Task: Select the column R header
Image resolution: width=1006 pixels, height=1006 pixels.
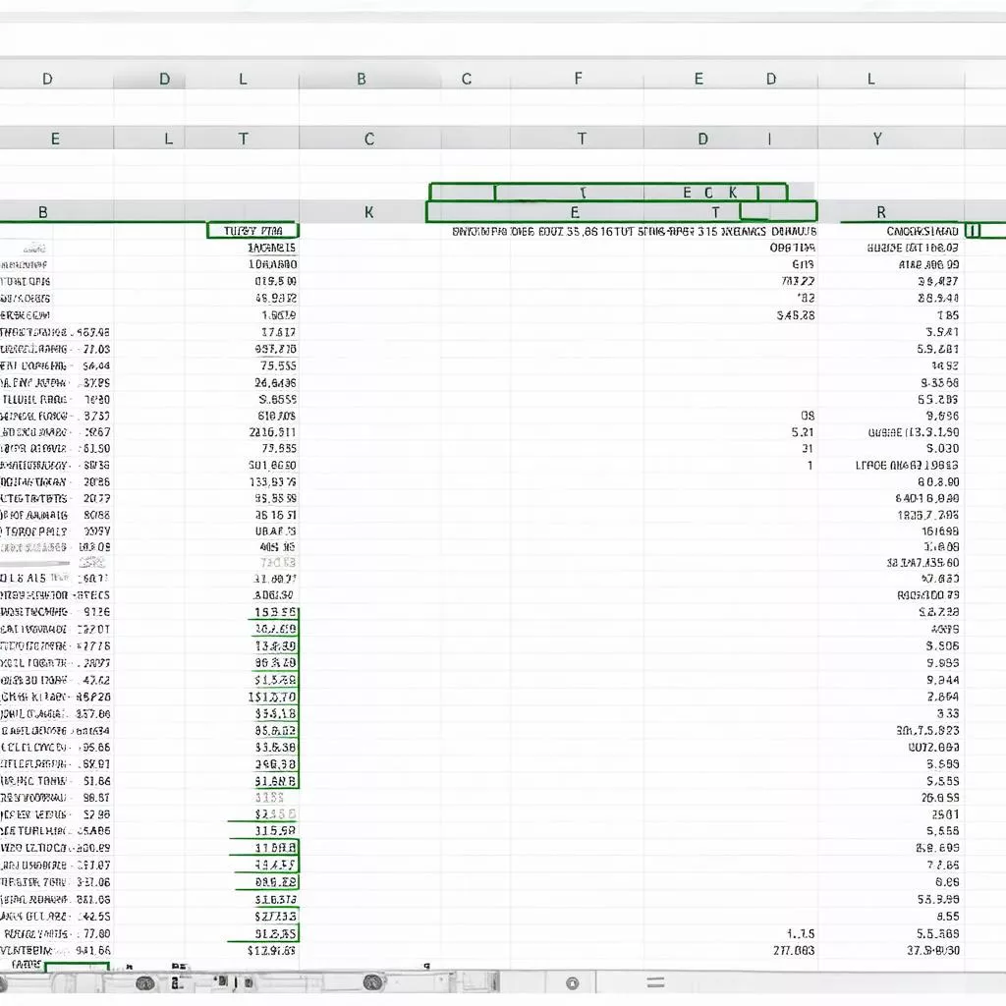Action: 877,211
